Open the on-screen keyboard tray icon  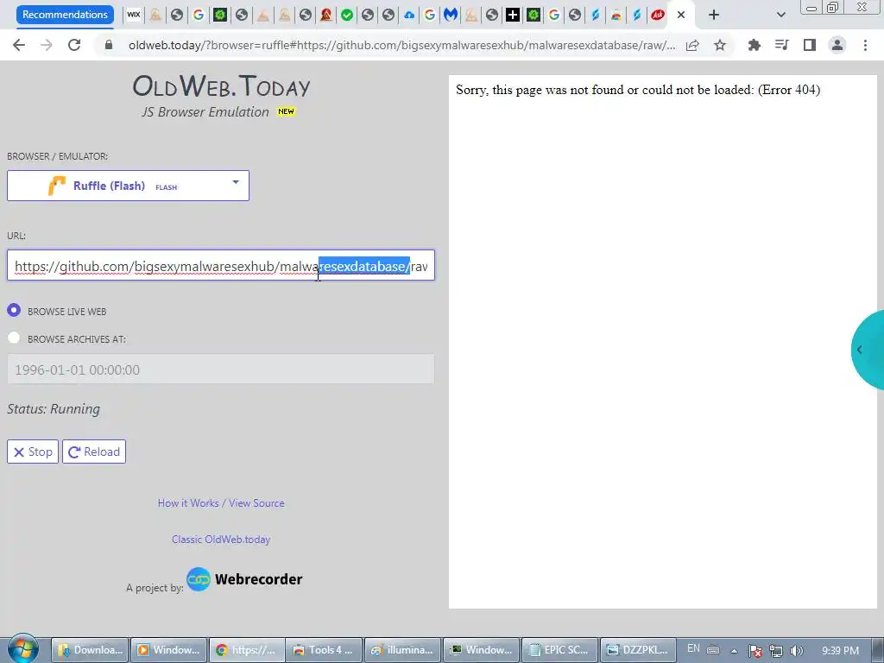pos(713,650)
